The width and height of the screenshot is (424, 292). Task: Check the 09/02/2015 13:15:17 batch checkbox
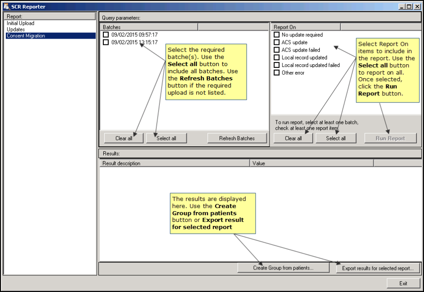[106, 42]
